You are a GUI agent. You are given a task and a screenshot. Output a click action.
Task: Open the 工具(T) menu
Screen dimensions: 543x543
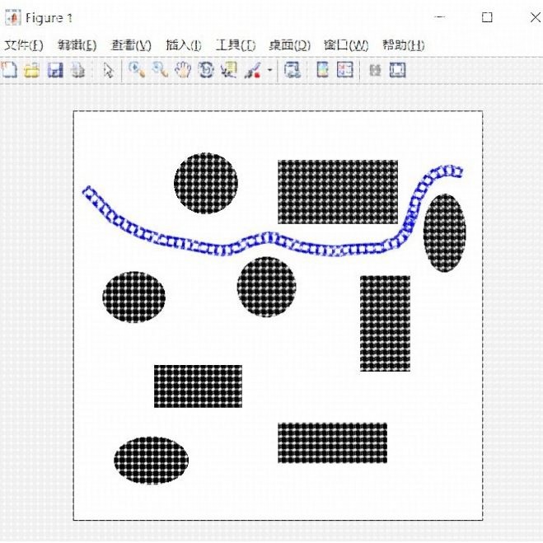pos(236,45)
